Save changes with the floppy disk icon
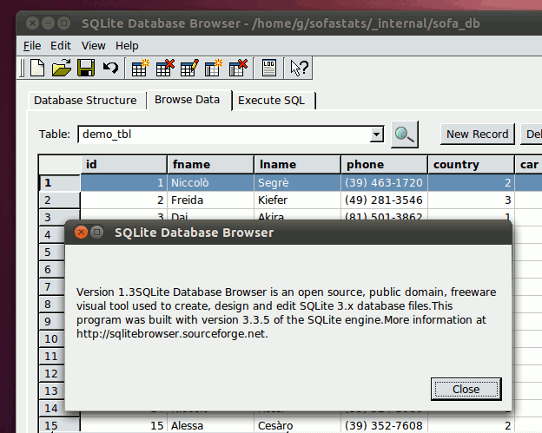The width and height of the screenshot is (542, 433). (x=86, y=68)
